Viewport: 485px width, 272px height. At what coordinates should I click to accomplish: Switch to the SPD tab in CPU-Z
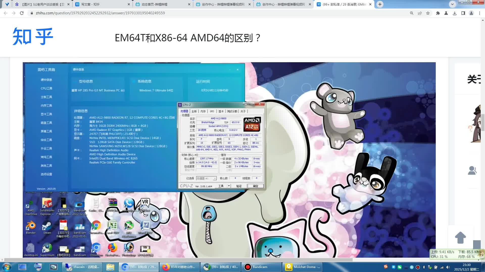coord(212,111)
